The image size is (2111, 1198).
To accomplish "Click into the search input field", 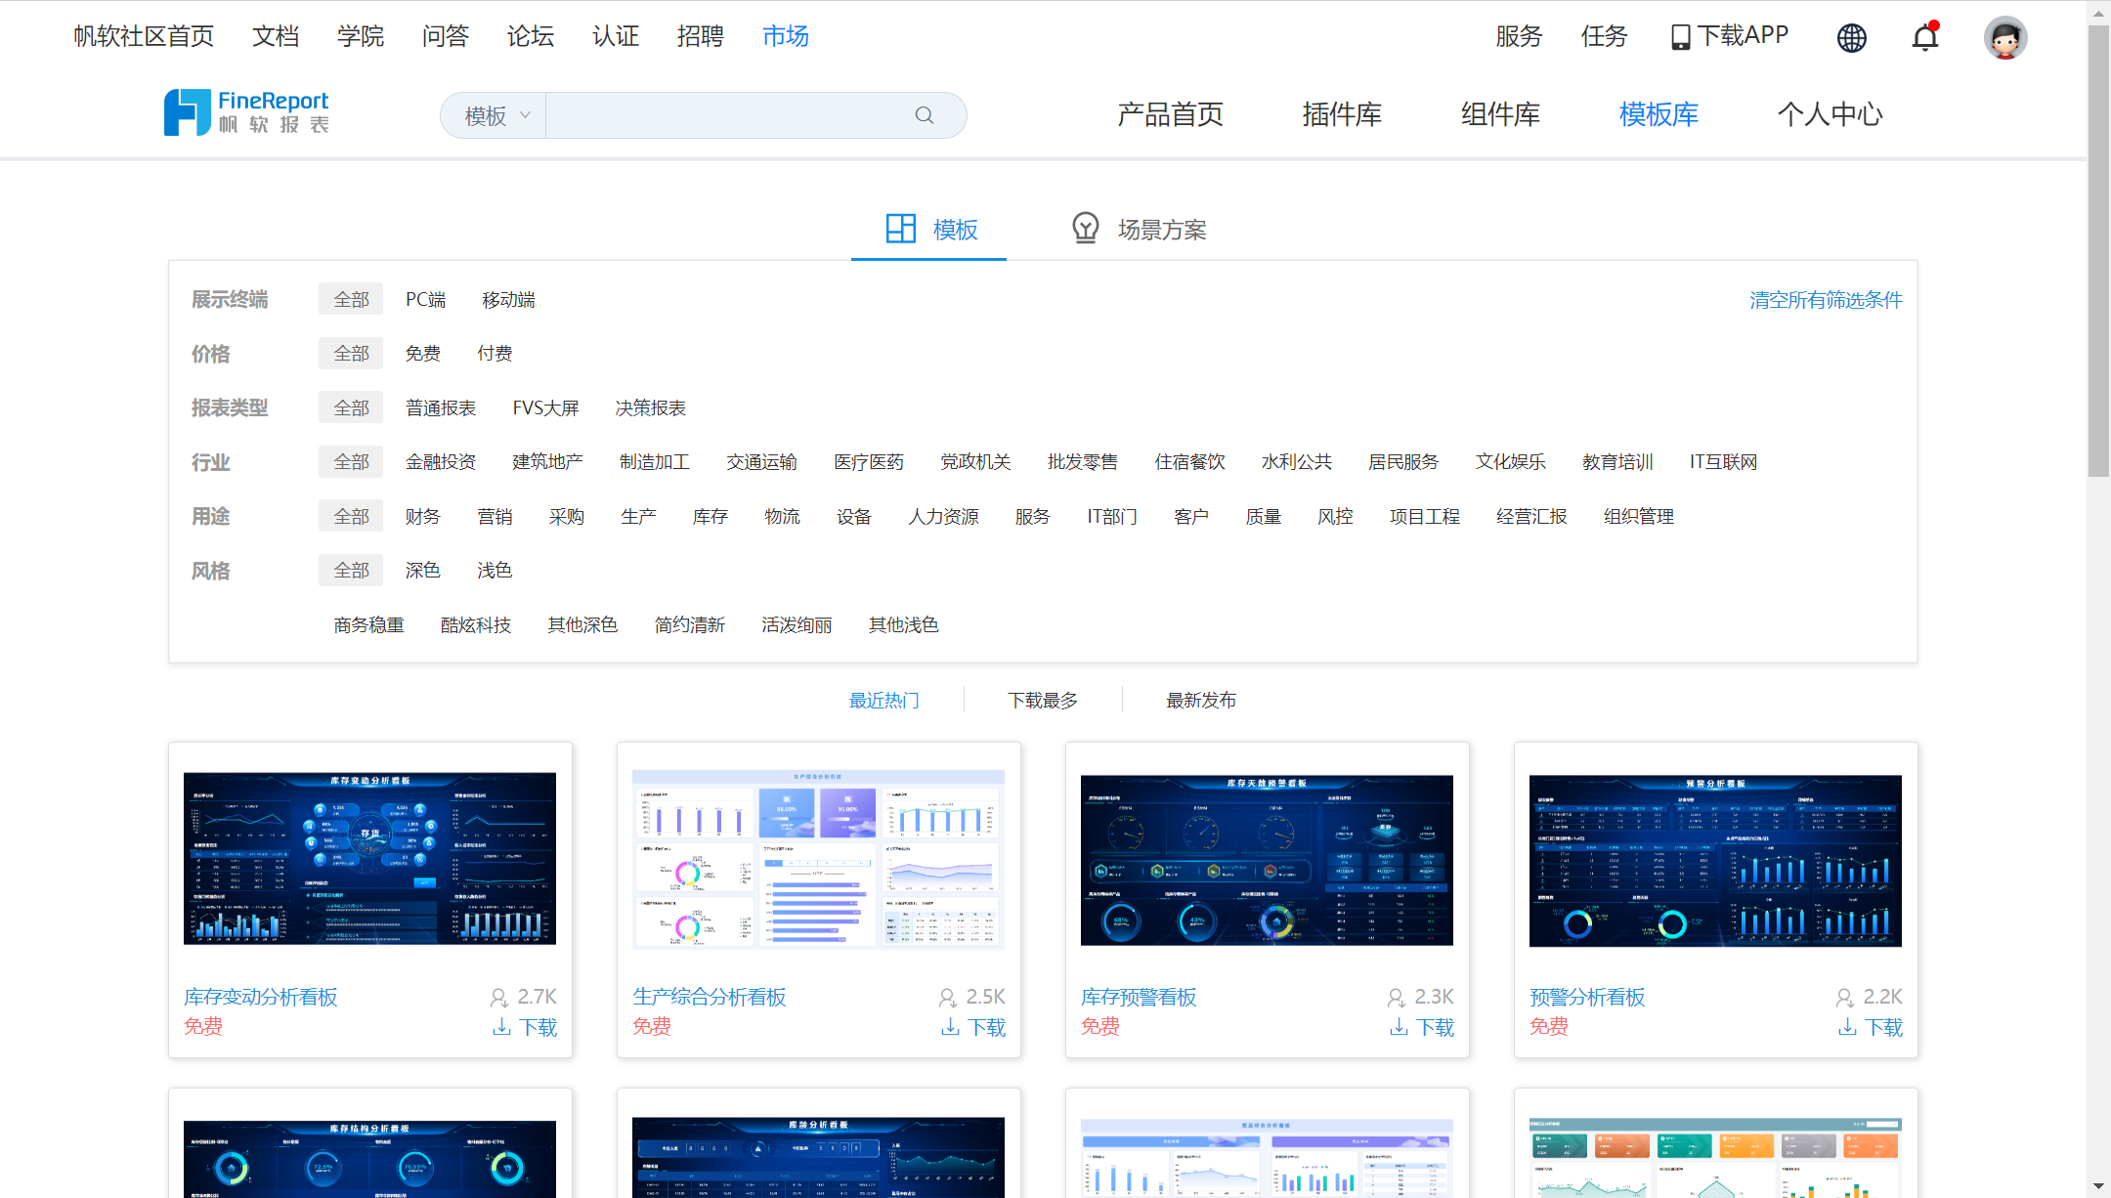I will [x=723, y=115].
